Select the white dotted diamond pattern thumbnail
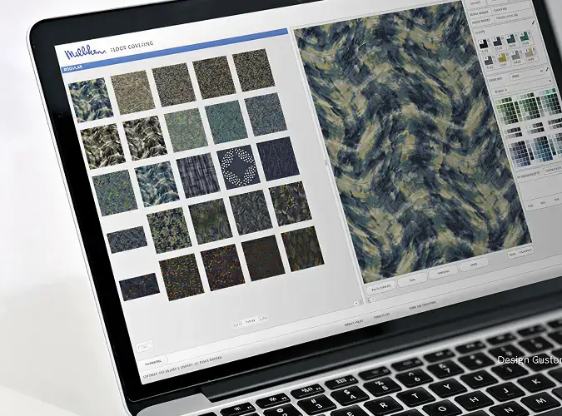Viewport: 562px width, 416px height. (x=237, y=165)
